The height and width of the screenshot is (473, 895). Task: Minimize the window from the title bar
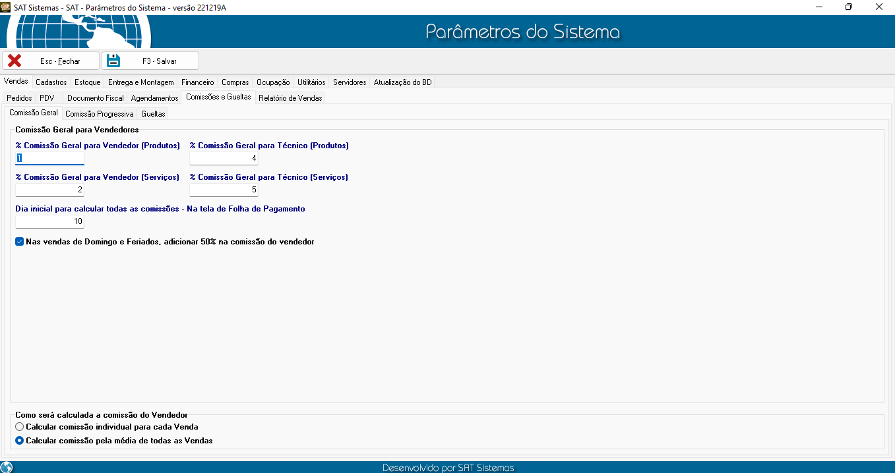point(818,7)
